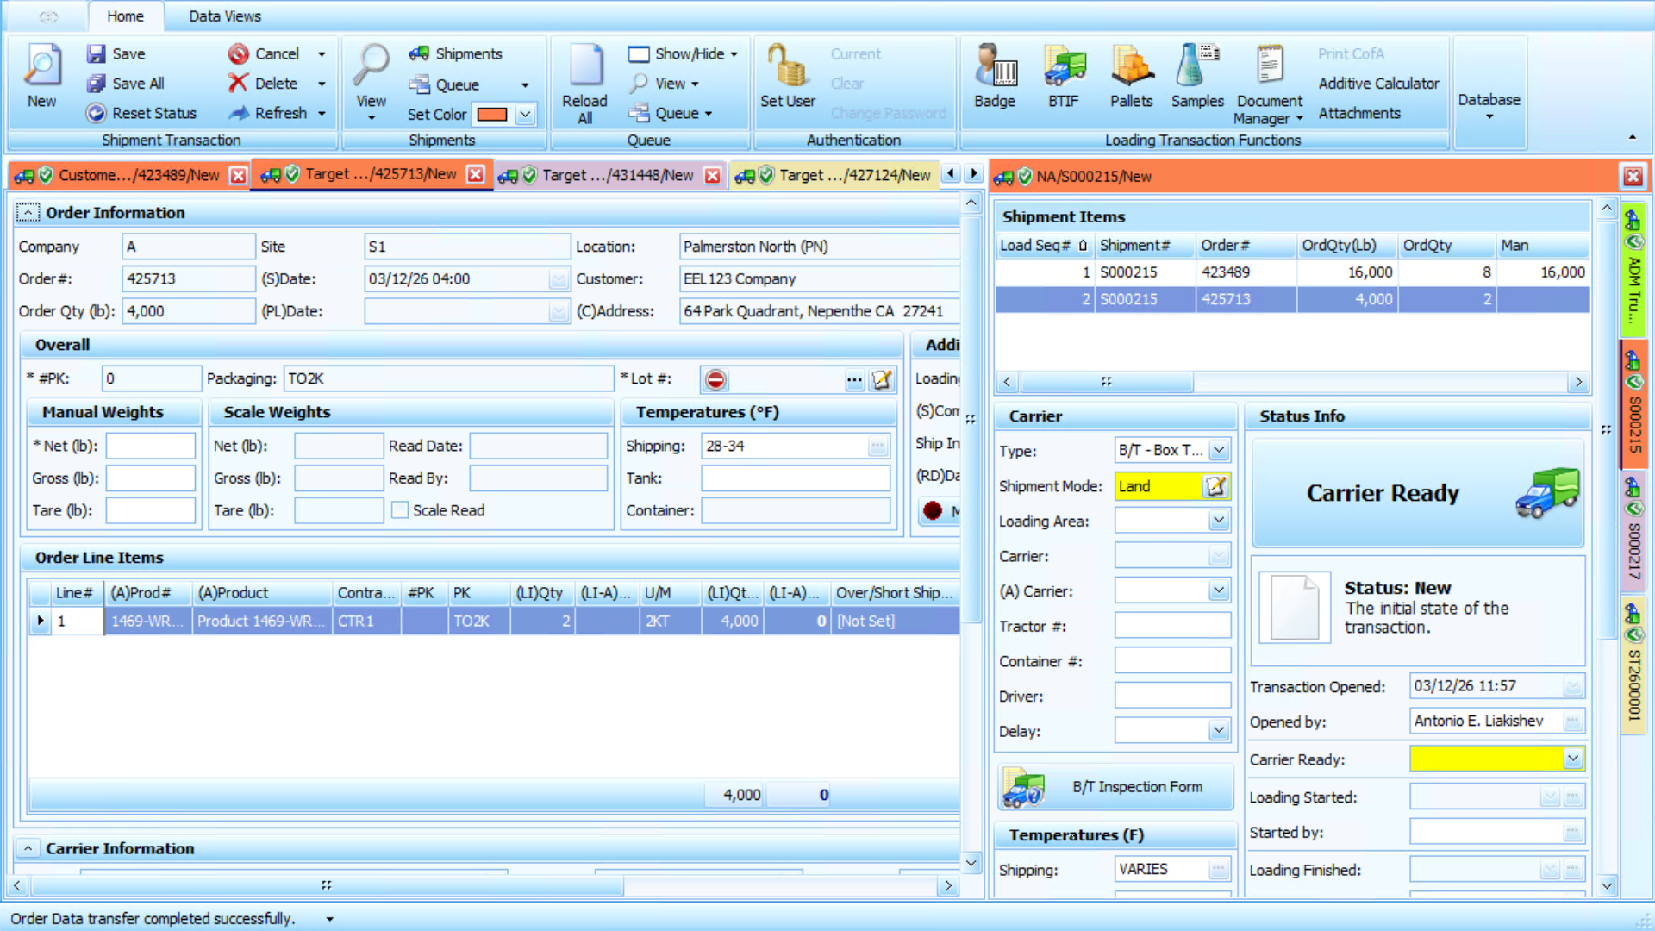The image size is (1655, 931).
Task: Click the Attachments button
Action: 1359,113
